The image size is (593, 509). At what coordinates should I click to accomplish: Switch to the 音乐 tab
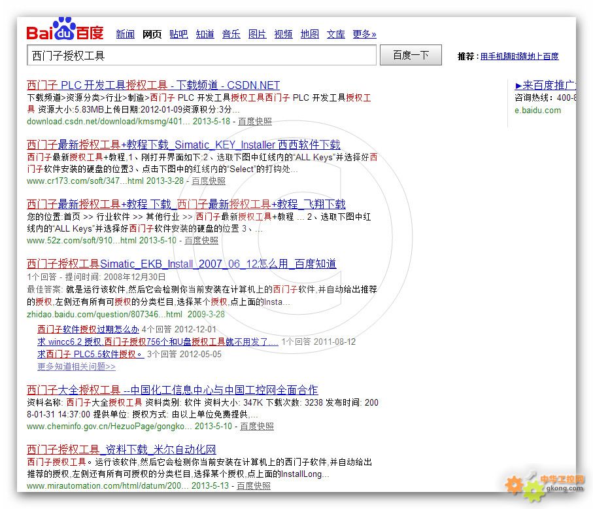pyautogui.click(x=231, y=34)
